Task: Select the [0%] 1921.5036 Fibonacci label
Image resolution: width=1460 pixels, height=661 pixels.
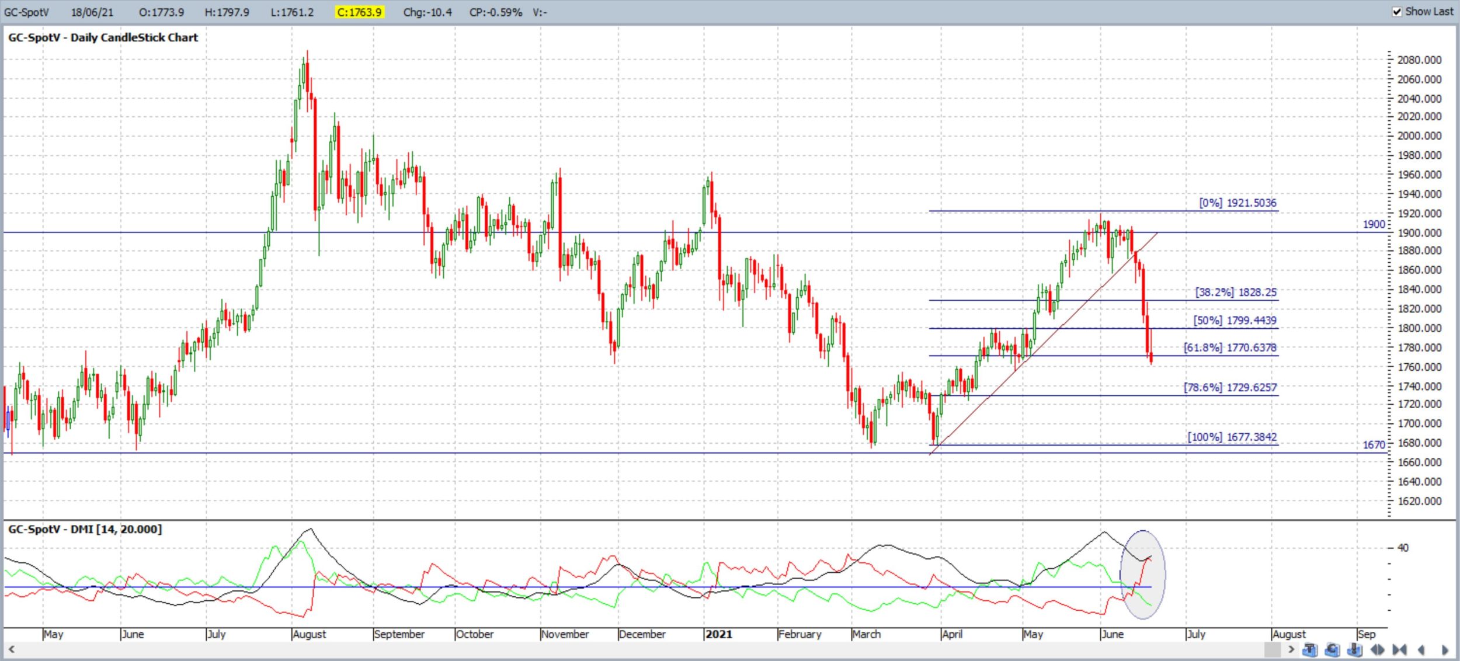Action: pyautogui.click(x=1237, y=203)
